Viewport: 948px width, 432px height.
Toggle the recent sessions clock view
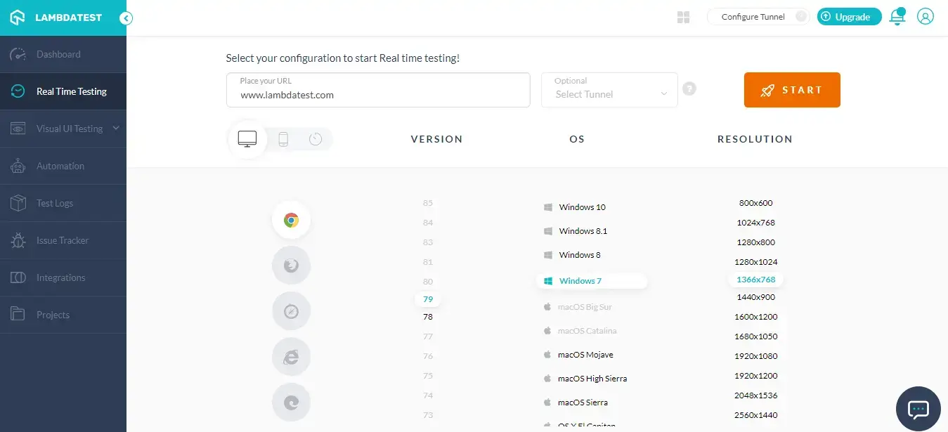pyautogui.click(x=315, y=138)
